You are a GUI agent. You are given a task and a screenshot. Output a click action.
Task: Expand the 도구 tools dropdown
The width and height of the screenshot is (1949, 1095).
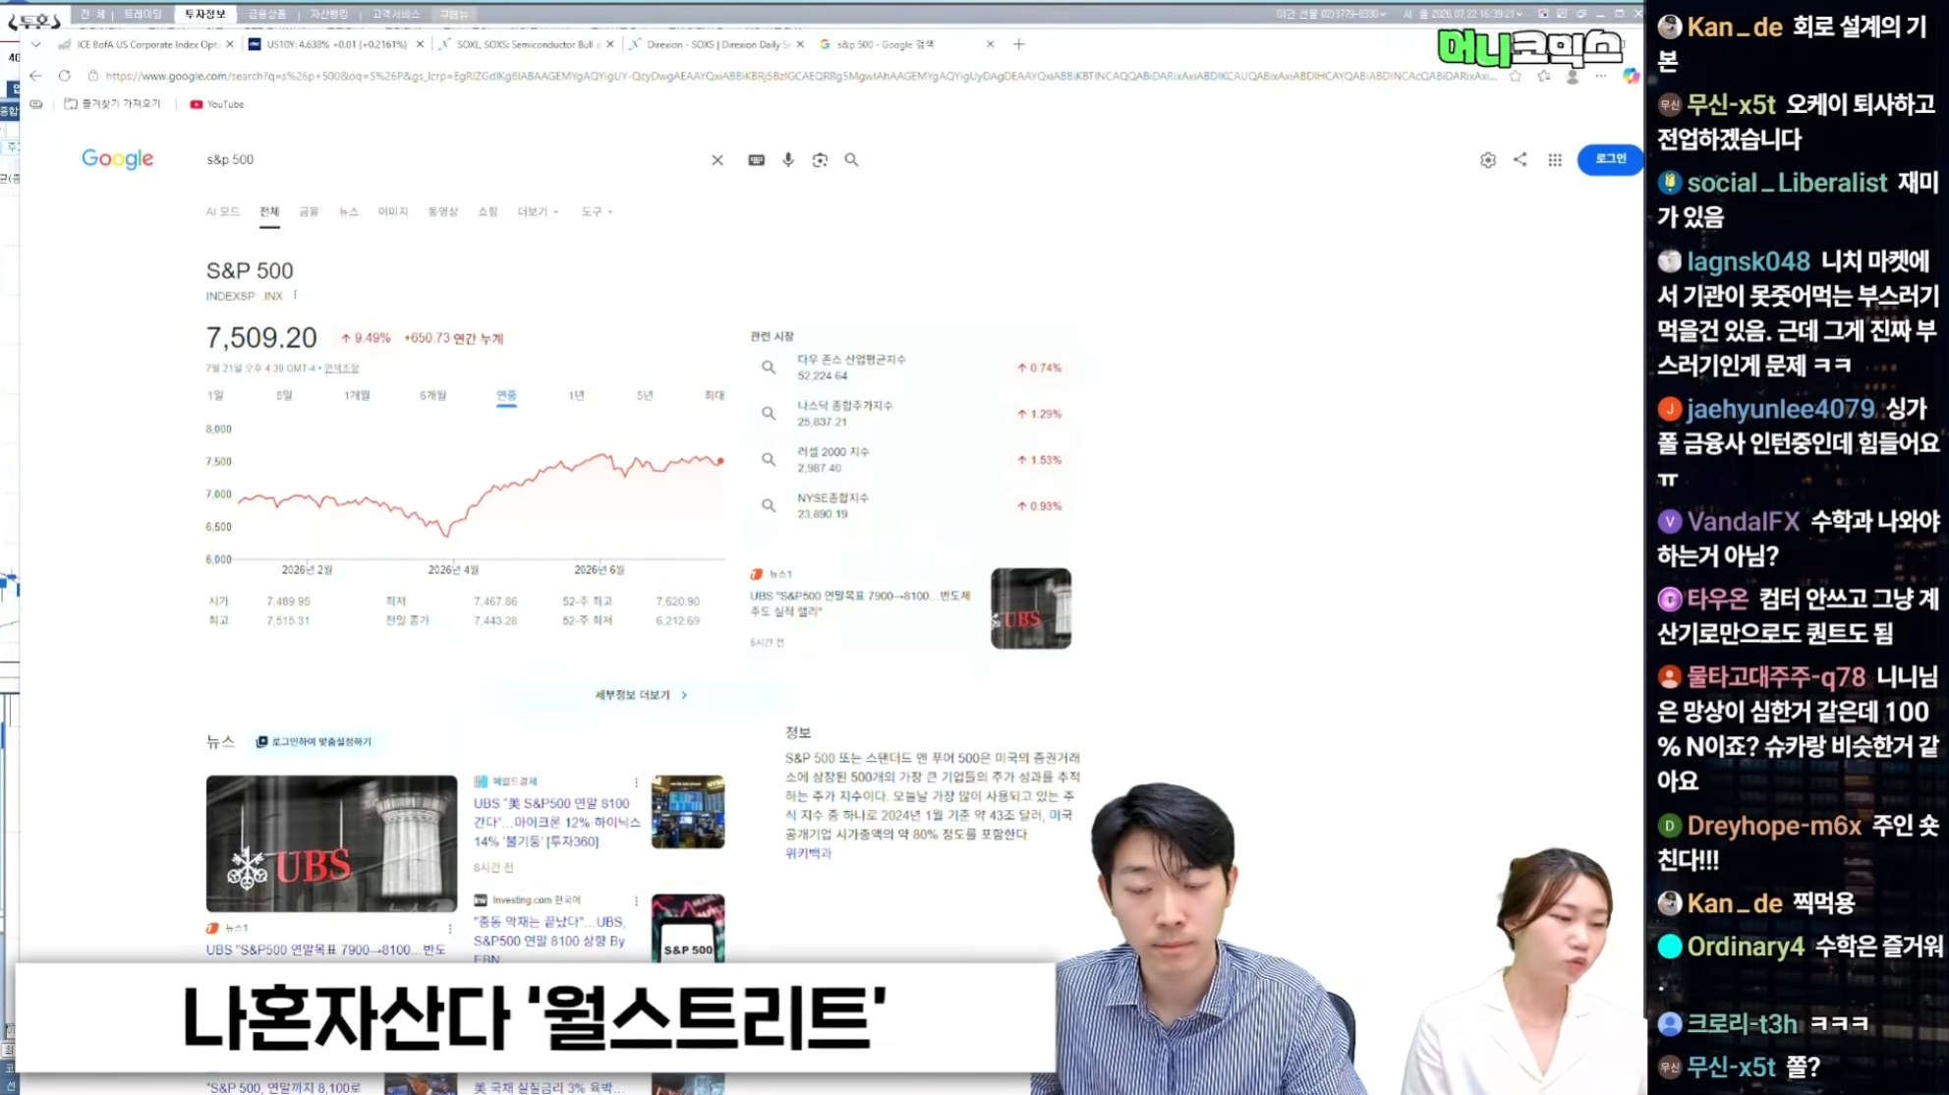(x=597, y=212)
